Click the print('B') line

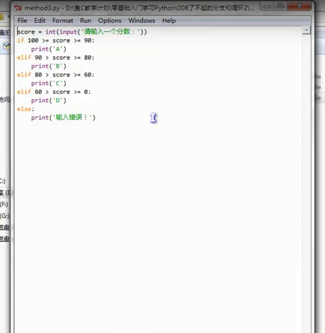pyautogui.click(x=49, y=66)
